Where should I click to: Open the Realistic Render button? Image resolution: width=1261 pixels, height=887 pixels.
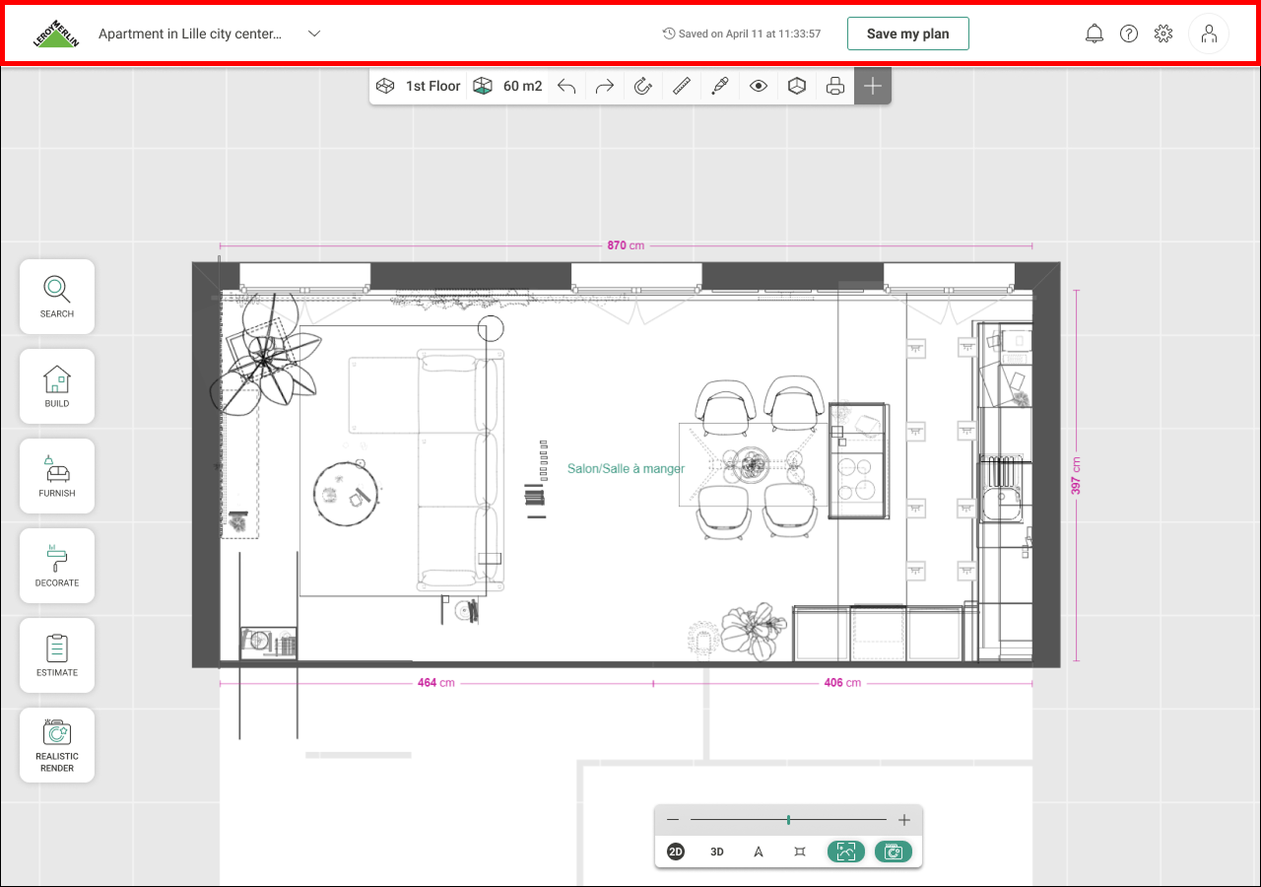(57, 745)
